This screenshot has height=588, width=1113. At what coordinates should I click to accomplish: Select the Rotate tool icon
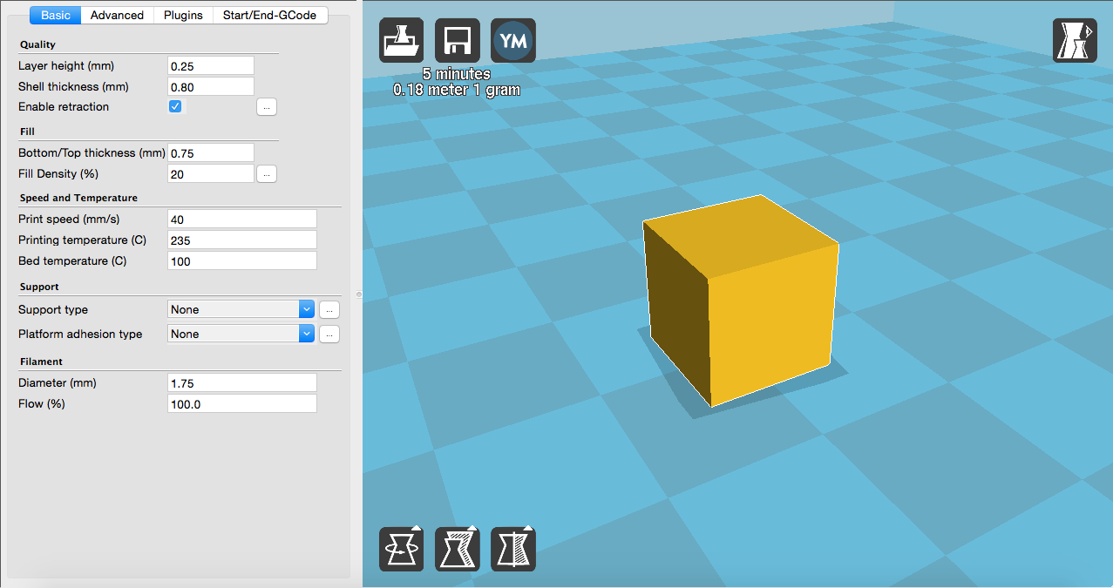(401, 549)
